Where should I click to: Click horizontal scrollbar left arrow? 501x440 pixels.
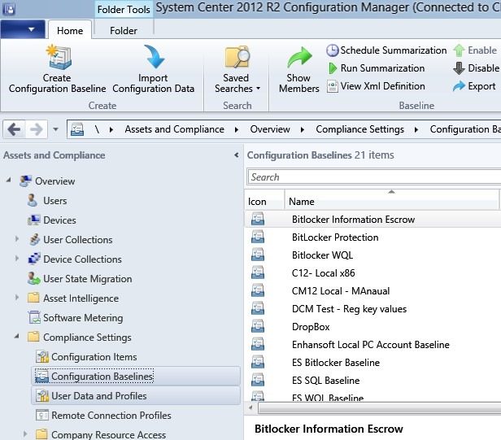[x=250, y=407]
